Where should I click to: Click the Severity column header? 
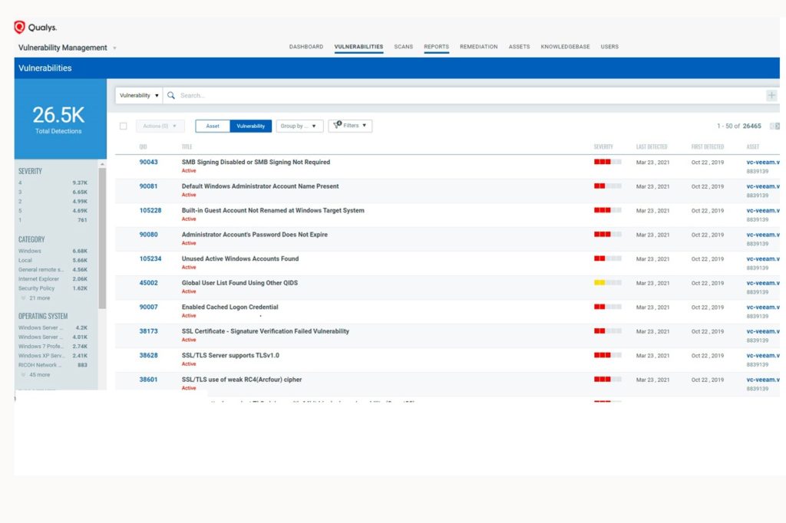click(603, 146)
